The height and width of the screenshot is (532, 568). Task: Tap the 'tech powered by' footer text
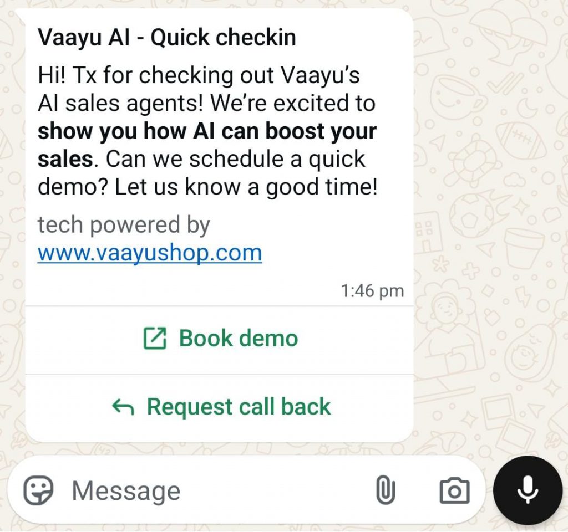(124, 225)
